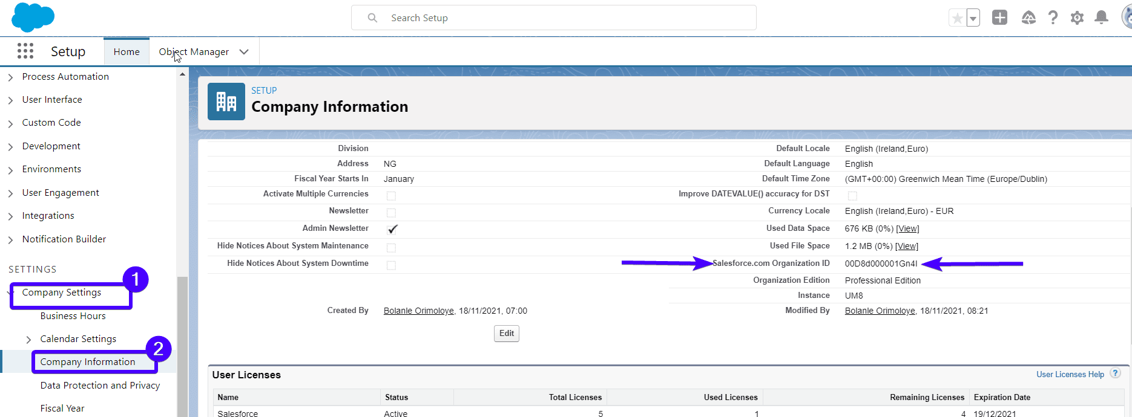Expand the Notification Builder section
Screen dimensions: 1132x417
pos(10,240)
